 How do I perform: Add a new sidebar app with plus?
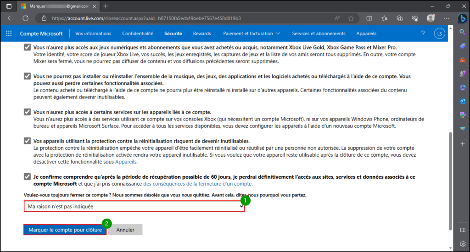pyautogui.click(x=463, y=144)
